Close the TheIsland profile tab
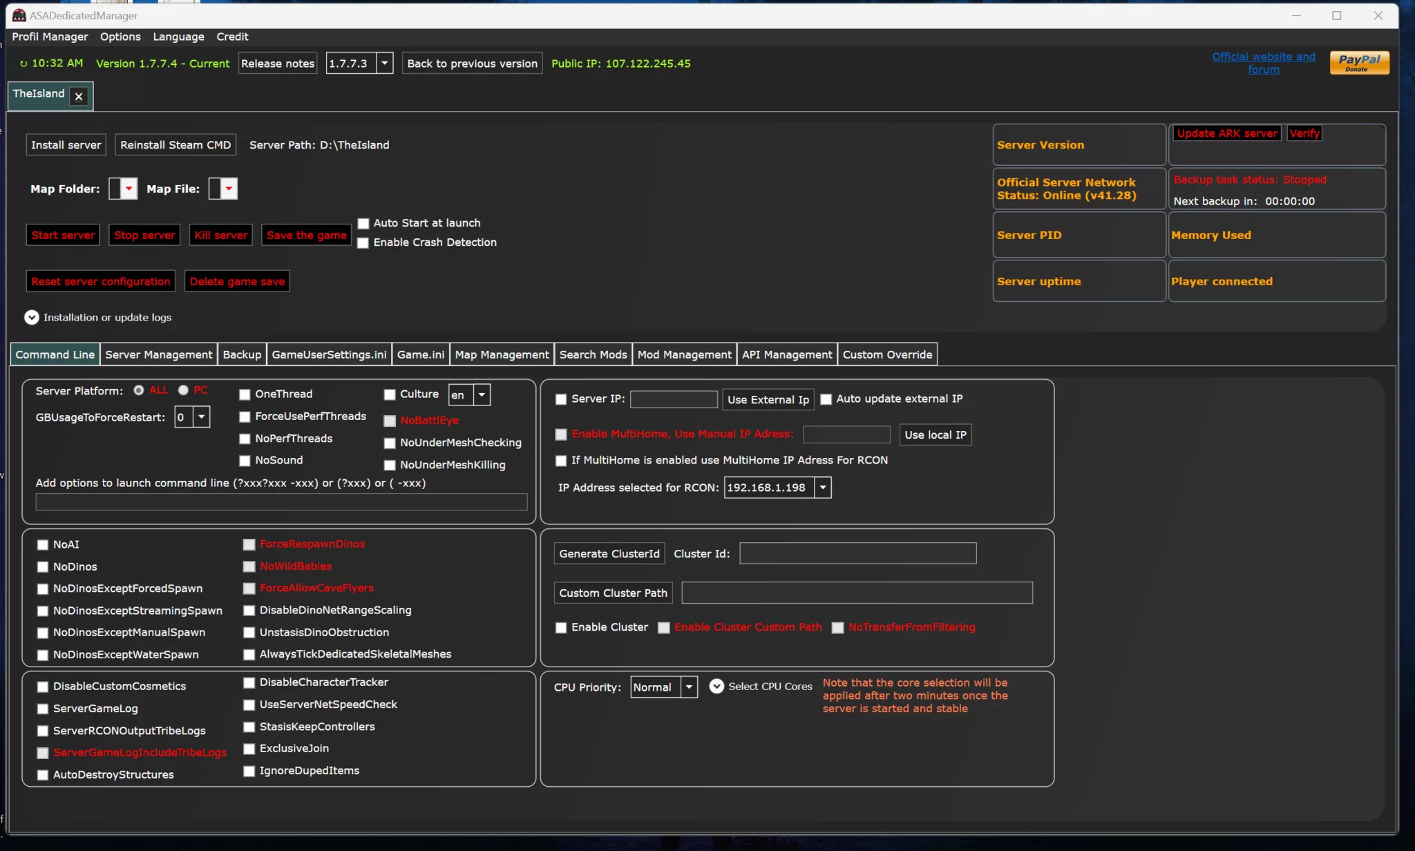The width and height of the screenshot is (1415, 851). click(79, 96)
